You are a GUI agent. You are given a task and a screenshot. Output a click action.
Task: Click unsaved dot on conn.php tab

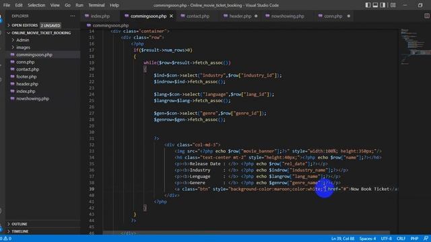(349, 16)
